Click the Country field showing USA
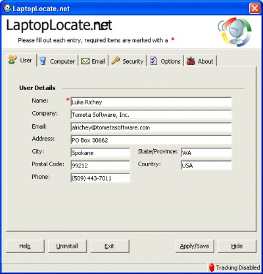The height and width of the screenshot is (274, 263). [x=206, y=166]
